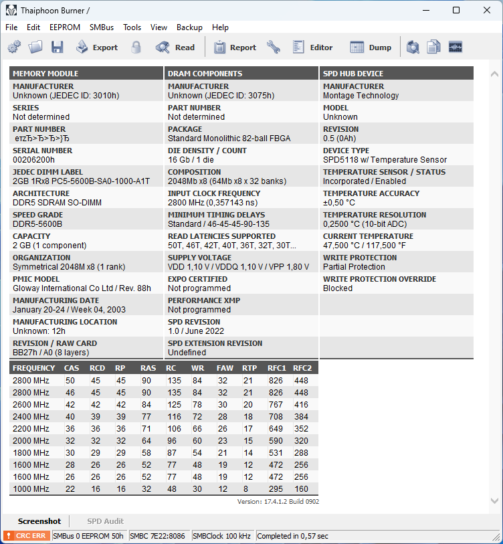Open settings via the gear toolbar icon
Image resolution: width=503 pixels, height=544 pixels.
pyautogui.click(x=14, y=47)
